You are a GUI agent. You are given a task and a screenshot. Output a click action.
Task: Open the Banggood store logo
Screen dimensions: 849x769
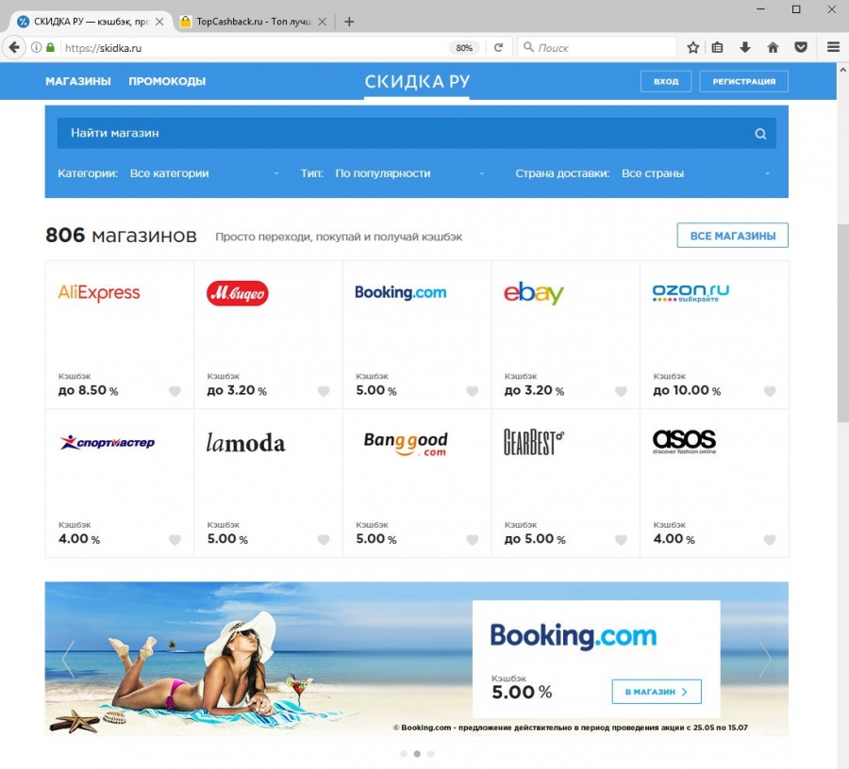point(406,444)
